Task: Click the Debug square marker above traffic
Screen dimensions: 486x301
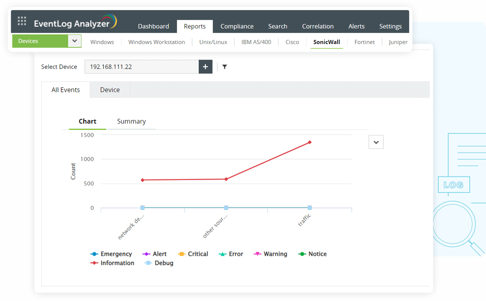Action: tap(310, 208)
